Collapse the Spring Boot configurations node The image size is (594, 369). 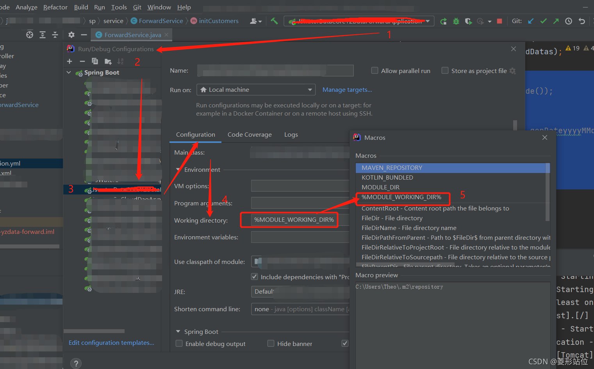(x=69, y=73)
